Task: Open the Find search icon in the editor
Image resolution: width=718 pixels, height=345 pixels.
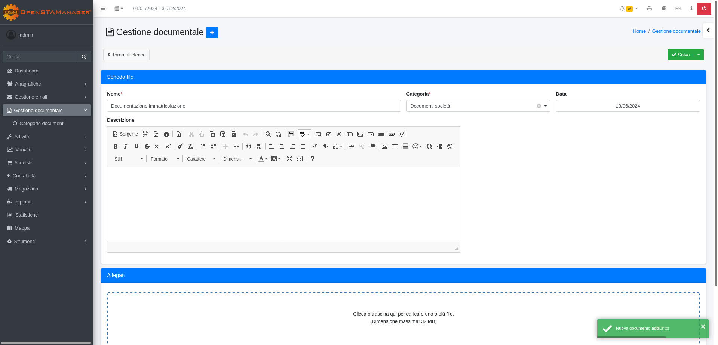Action: coord(268,134)
